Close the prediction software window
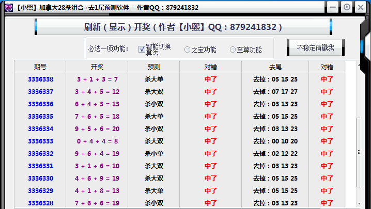The image size is (371, 209). click(x=361, y=7)
